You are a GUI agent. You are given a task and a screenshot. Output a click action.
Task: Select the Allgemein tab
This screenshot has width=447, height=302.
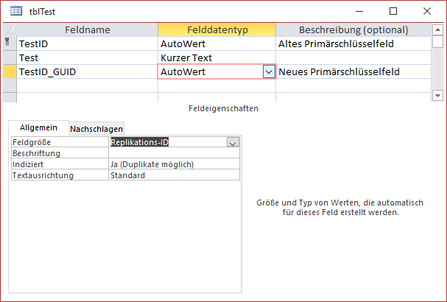[38, 127]
